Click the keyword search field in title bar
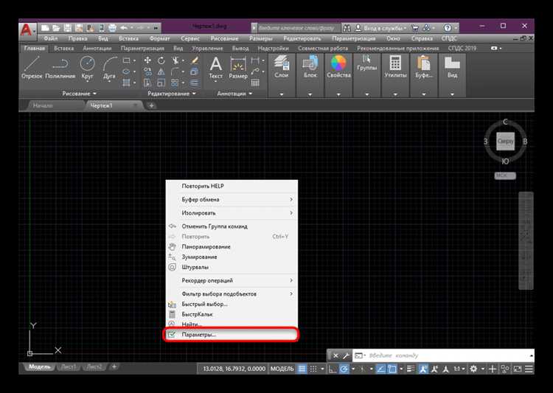 299,28
